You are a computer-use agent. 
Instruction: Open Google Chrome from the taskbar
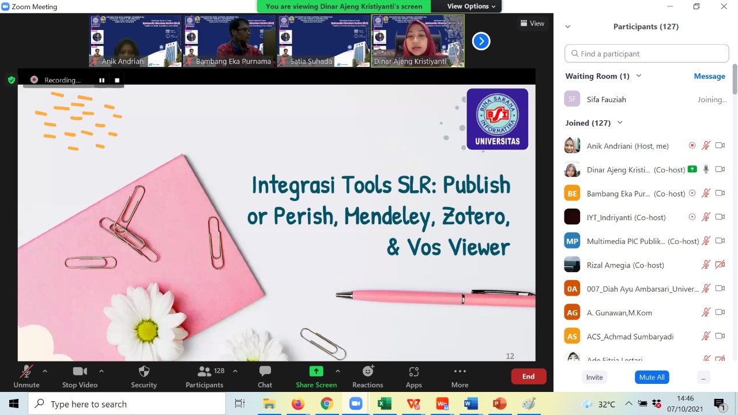[326, 404]
